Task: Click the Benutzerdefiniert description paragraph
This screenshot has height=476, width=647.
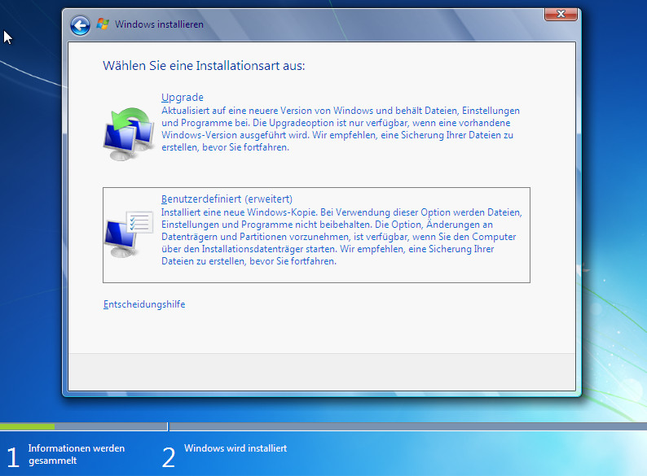Action: [341, 237]
